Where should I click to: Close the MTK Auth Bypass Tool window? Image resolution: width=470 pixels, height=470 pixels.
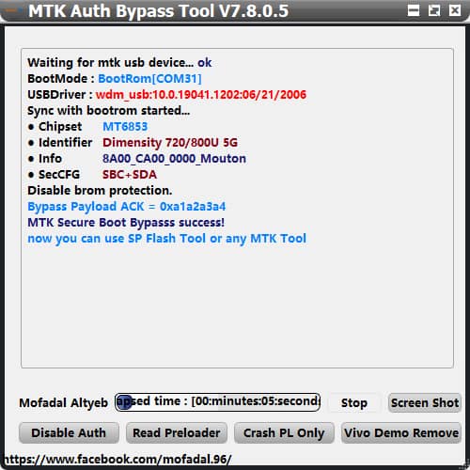[455, 10]
